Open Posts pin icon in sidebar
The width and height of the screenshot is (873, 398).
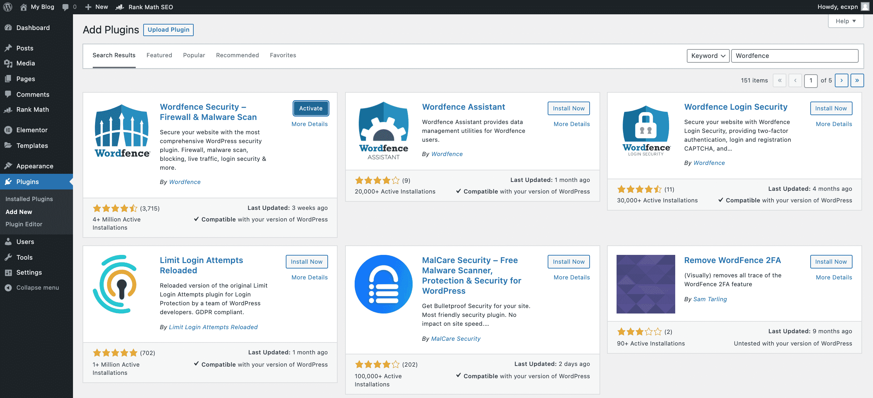tap(8, 48)
